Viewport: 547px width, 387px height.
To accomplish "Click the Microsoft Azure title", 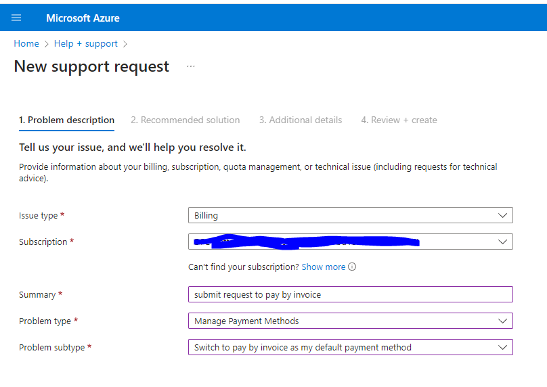I will (x=83, y=18).
